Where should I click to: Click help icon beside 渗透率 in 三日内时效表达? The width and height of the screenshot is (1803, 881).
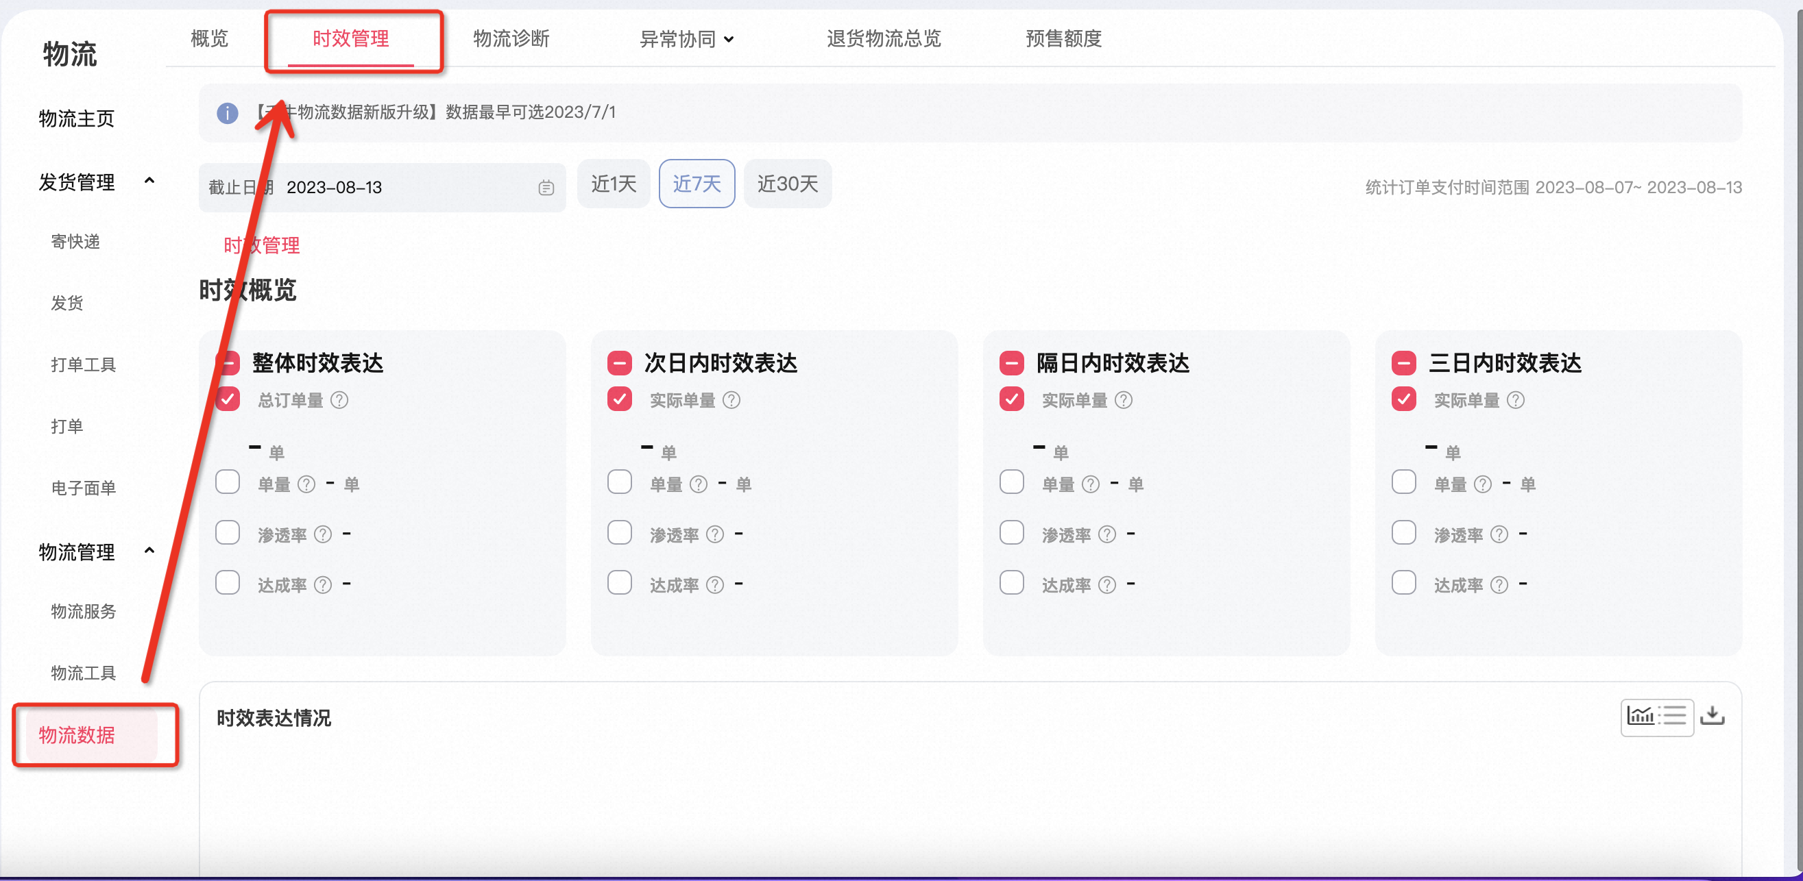click(x=1498, y=534)
